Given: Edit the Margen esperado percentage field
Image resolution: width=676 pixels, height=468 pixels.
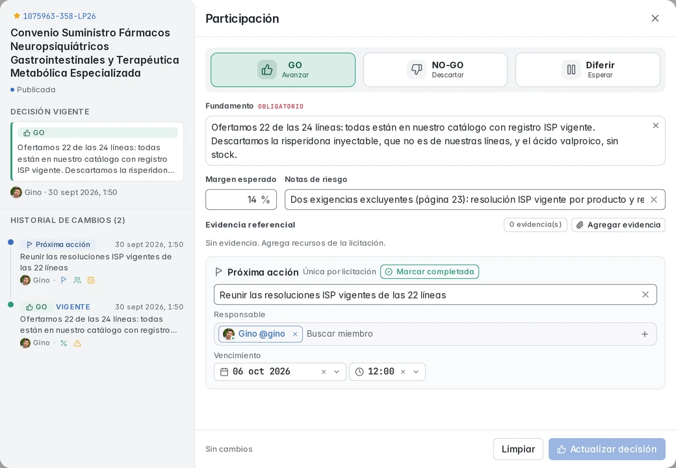Looking at the screenshot, I should click(x=241, y=200).
